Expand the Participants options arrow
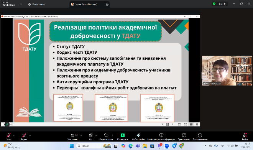 pyautogui.click(x=81, y=135)
